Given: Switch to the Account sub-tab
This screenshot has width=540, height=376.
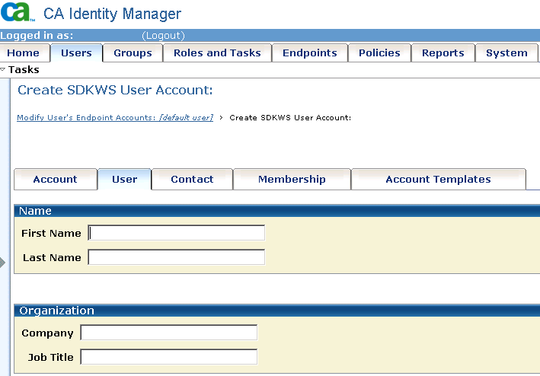Looking at the screenshot, I should (55, 180).
